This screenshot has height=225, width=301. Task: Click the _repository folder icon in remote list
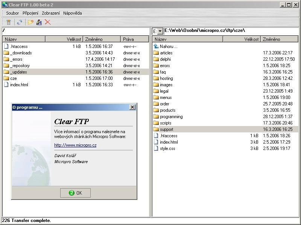coord(6,66)
